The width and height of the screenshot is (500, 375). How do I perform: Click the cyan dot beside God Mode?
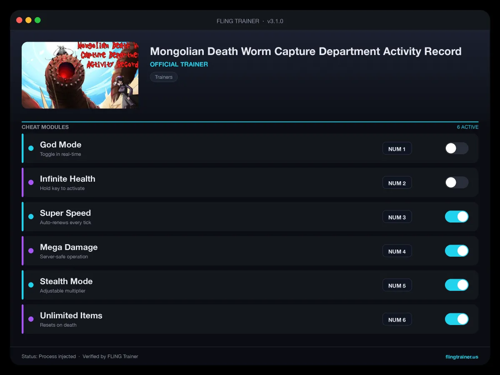tap(31, 148)
